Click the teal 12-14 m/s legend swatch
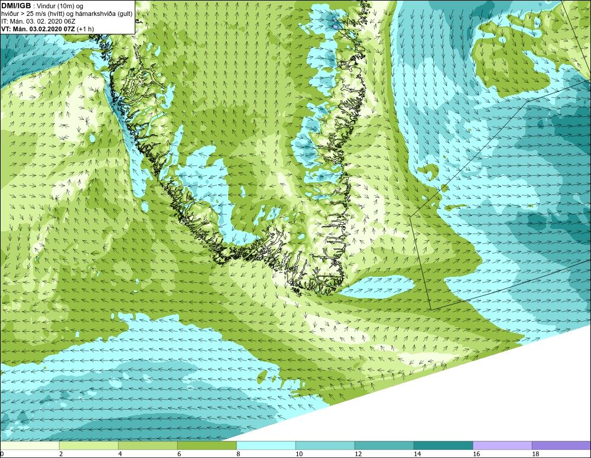The width and height of the screenshot is (591, 458). coord(385,446)
